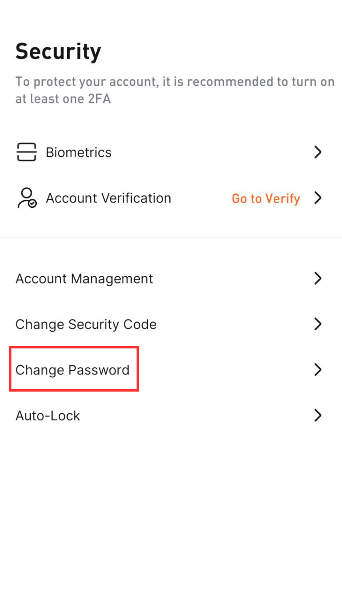Viewport: 342px width, 608px height.
Task: Click the chevron for Change Security Code
Action: [x=318, y=324]
